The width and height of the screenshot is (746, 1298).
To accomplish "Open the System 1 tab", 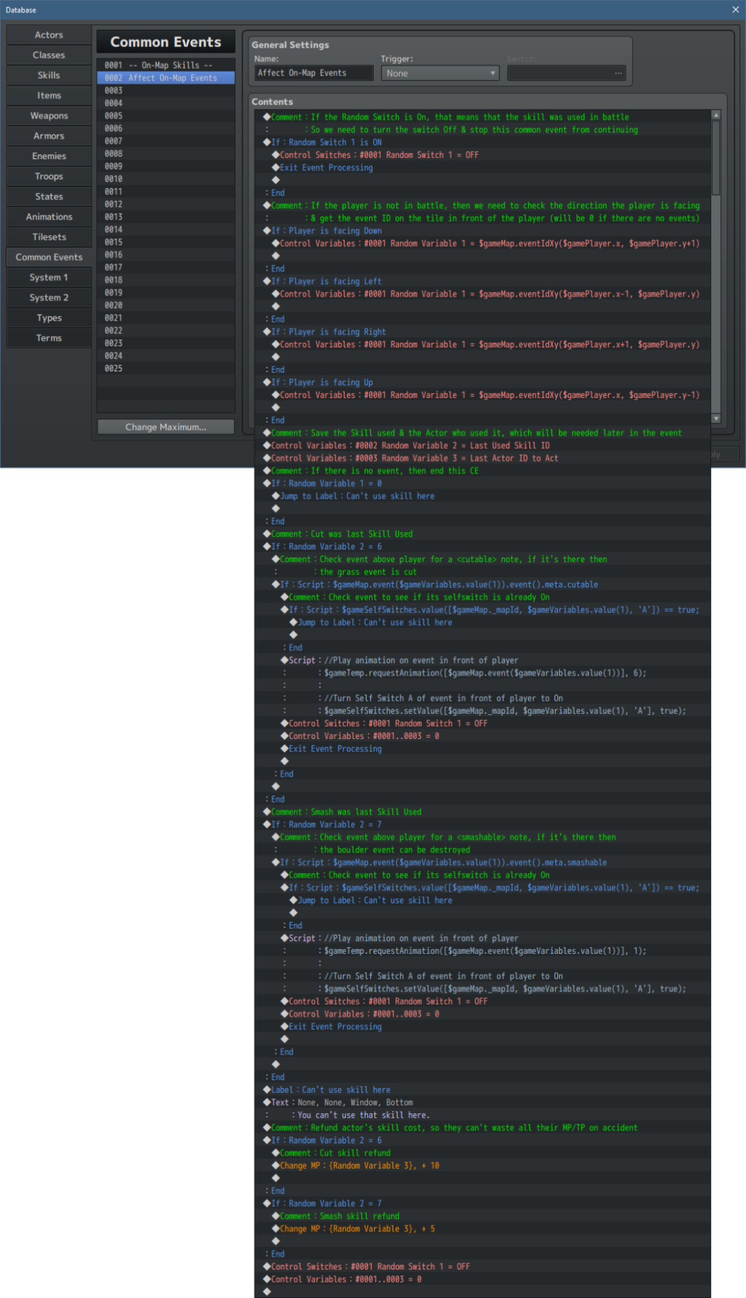I will click(x=49, y=277).
